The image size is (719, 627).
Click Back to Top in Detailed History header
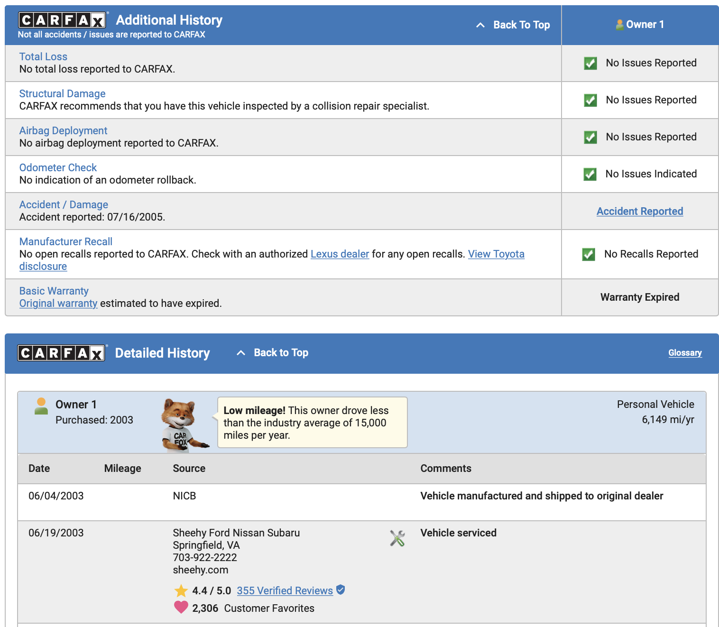pos(281,352)
